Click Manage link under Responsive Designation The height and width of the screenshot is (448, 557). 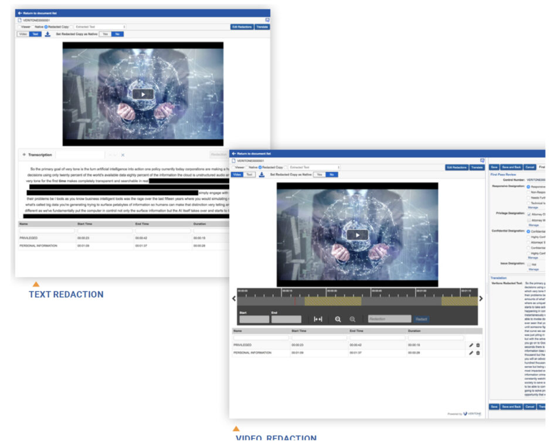tap(533, 208)
